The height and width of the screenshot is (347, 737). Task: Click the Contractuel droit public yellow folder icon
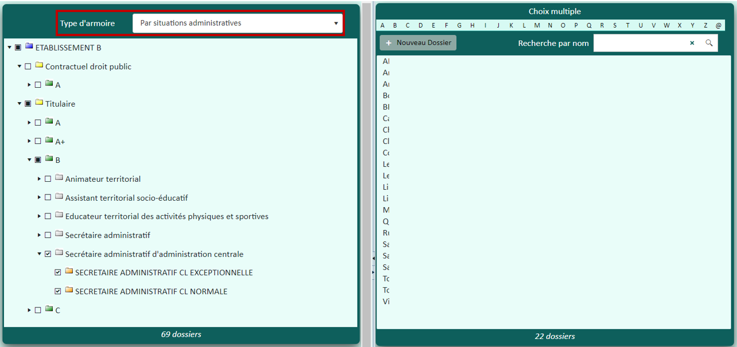[x=39, y=65]
